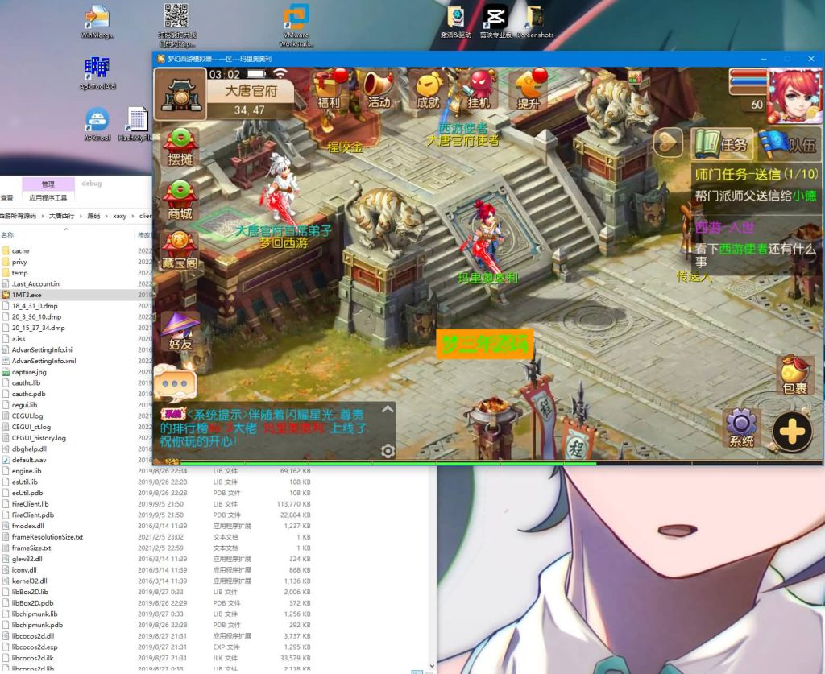Viewport: 825px width, 674px height.
Task: Open the 好友 friends icon
Action: click(x=180, y=331)
